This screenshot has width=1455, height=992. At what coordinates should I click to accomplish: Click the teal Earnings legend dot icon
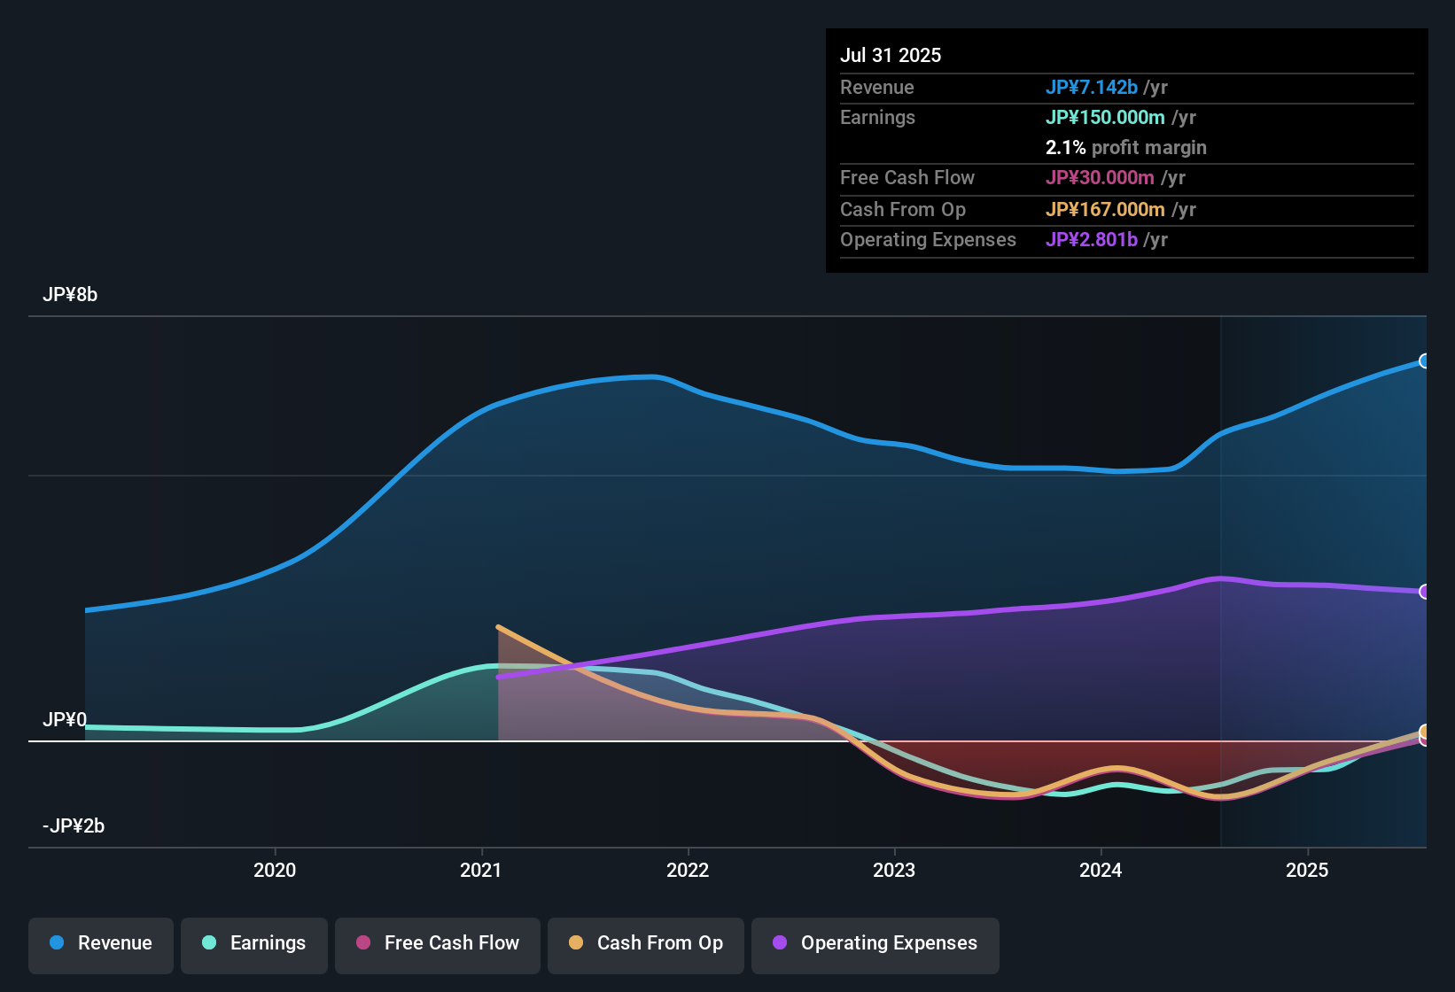(x=209, y=943)
